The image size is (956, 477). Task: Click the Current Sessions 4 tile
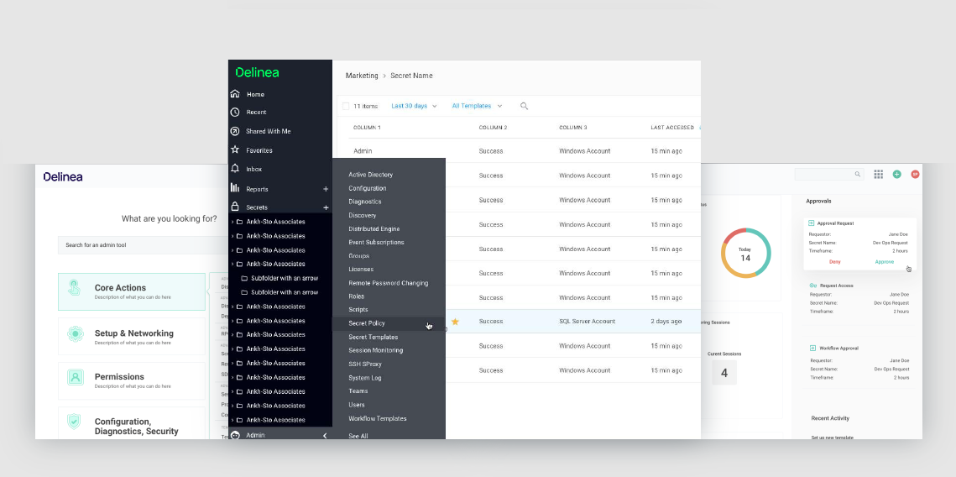(x=724, y=373)
